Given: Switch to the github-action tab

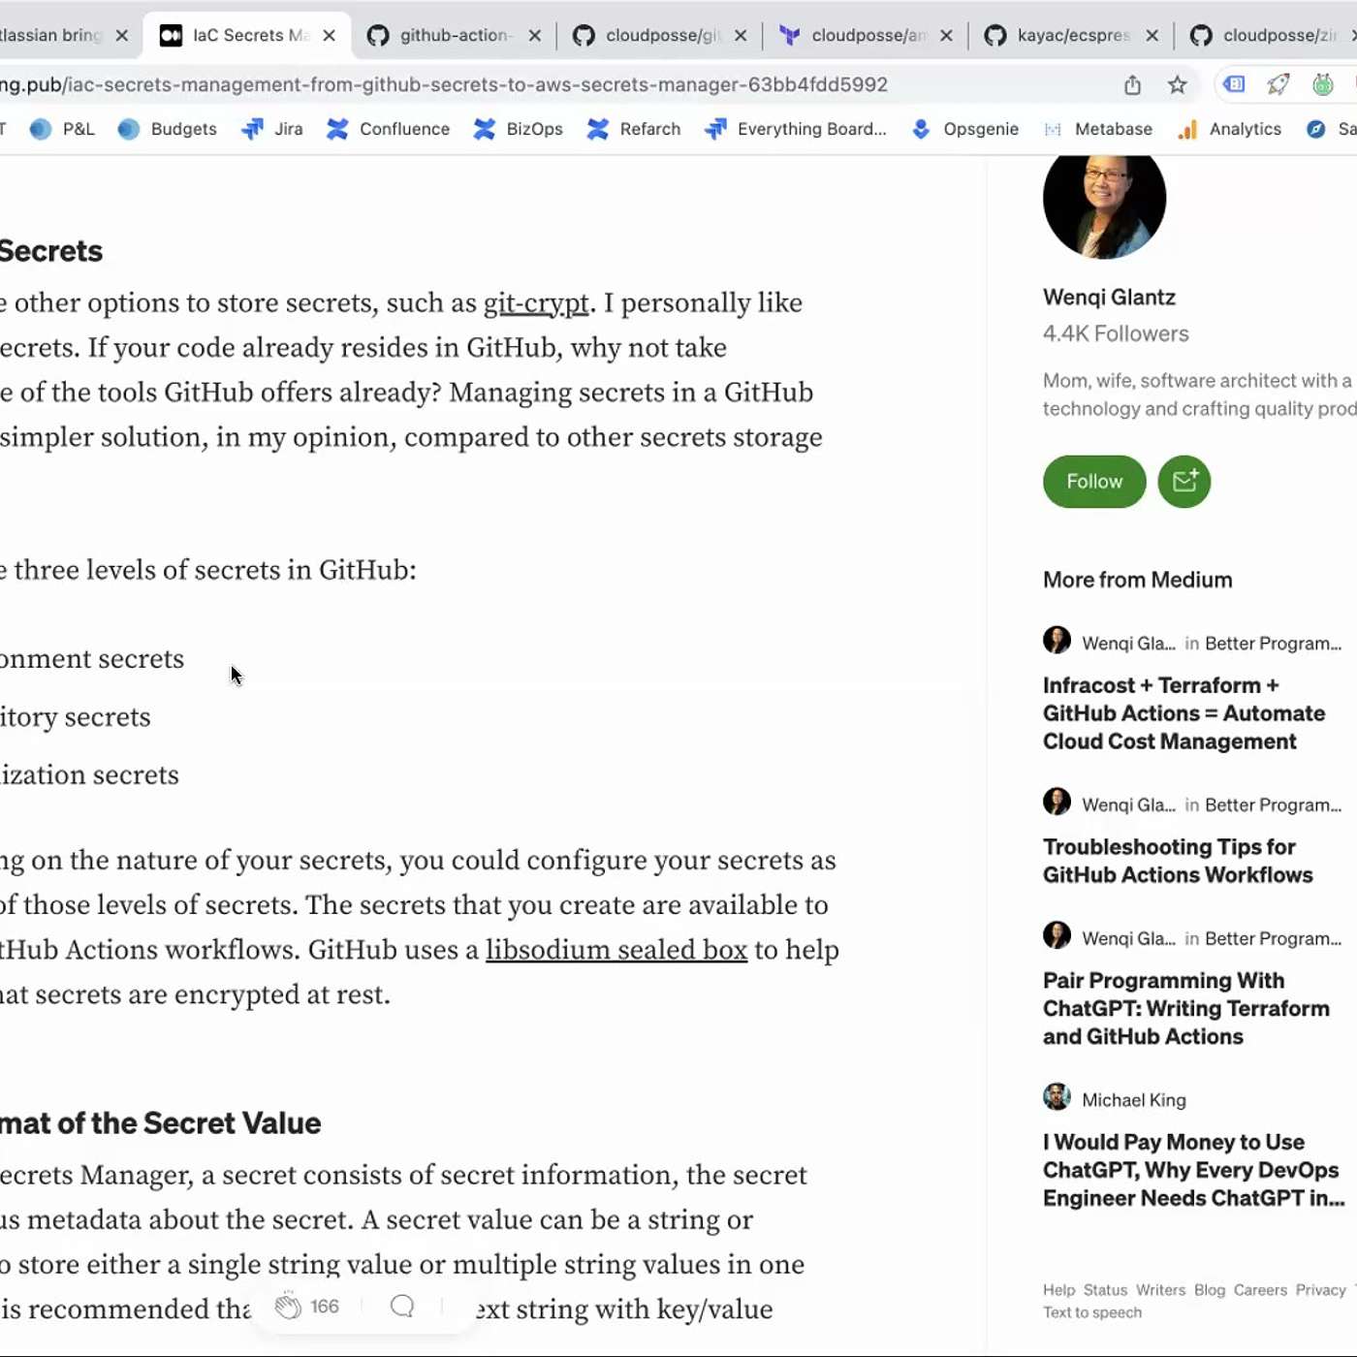Looking at the screenshot, I should coord(454,36).
